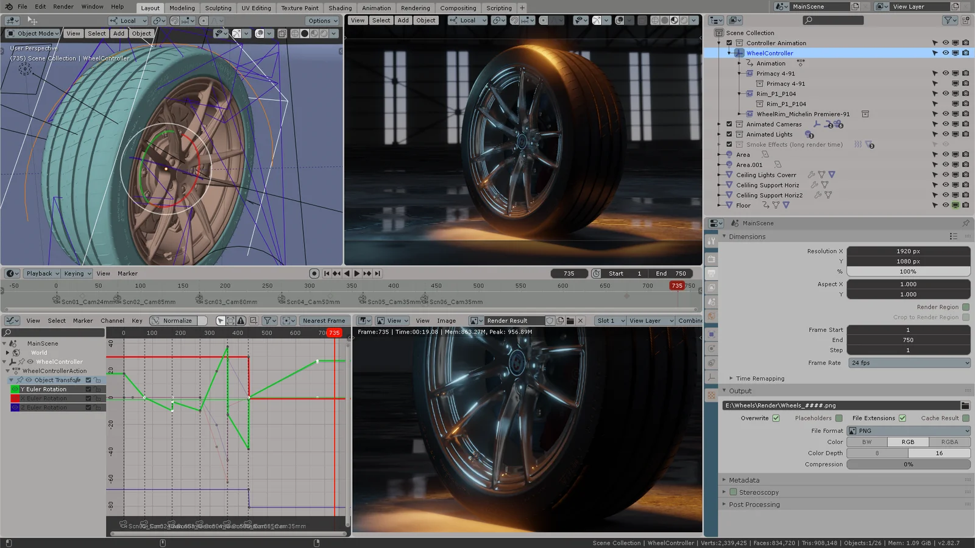Open the outliner filter icon
This screenshot has width=975, height=548.
coord(949,20)
